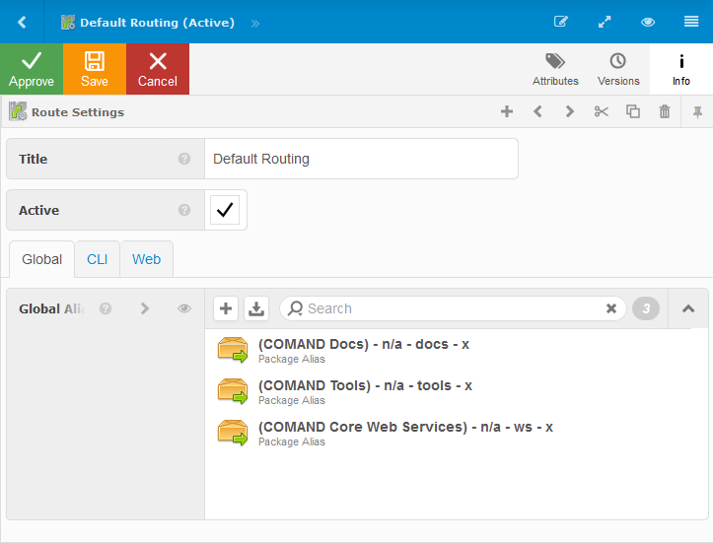Viewport: 713px width, 543px height.
Task: Click the Title input field
Action: pyautogui.click(x=361, y=159)
